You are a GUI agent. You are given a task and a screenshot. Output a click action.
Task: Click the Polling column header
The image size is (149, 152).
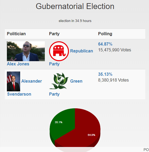point(105,34)
